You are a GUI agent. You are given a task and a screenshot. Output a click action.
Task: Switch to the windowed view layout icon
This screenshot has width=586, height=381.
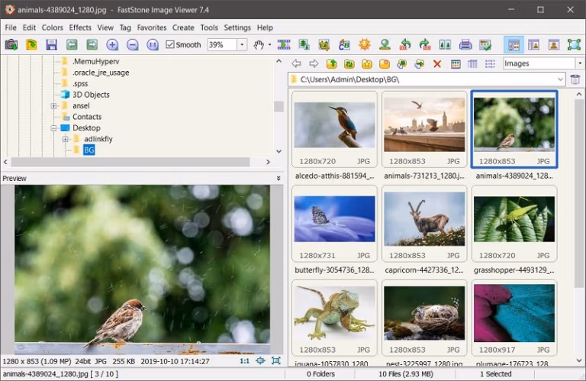click(533, 45)
